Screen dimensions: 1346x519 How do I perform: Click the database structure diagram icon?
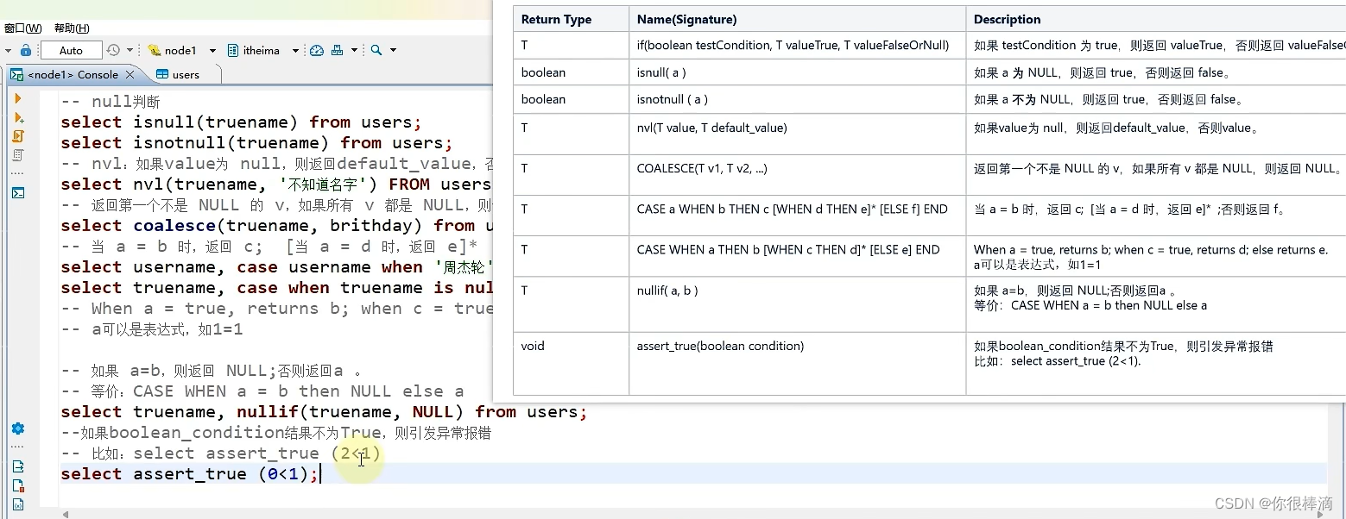coord(338,50)
